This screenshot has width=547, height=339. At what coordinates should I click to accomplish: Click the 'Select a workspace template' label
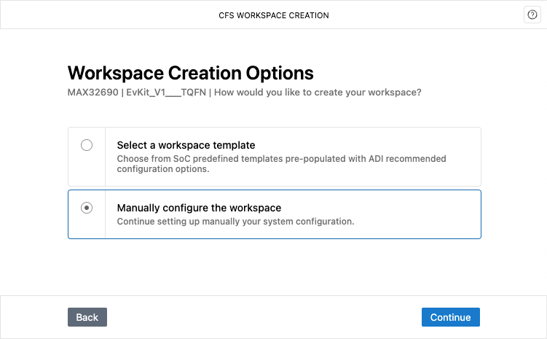click(x=186, y=145)
